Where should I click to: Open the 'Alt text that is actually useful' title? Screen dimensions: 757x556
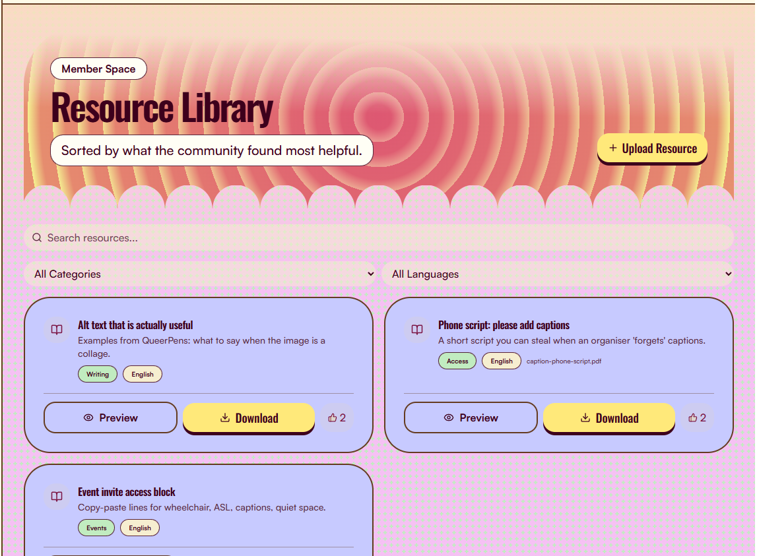coord(135,325)
